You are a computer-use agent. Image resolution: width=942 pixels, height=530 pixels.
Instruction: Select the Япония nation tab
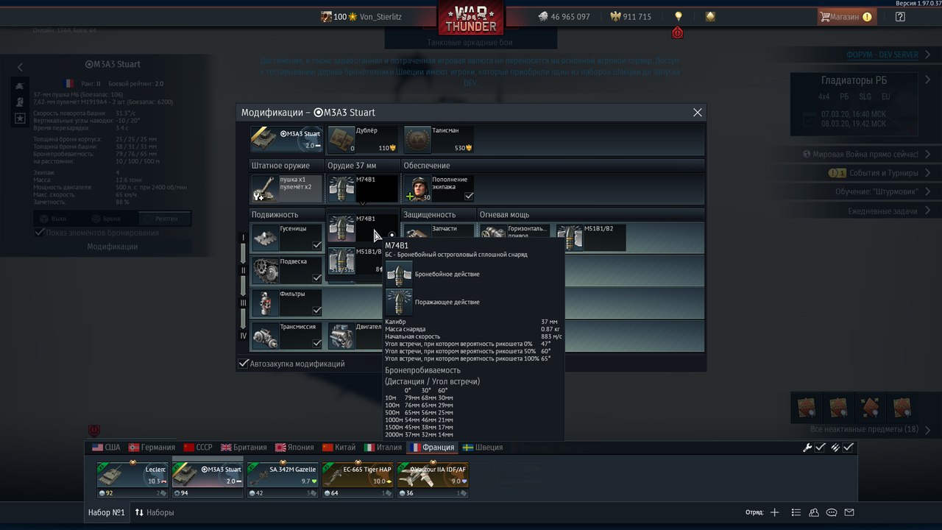tap(294, 448)
